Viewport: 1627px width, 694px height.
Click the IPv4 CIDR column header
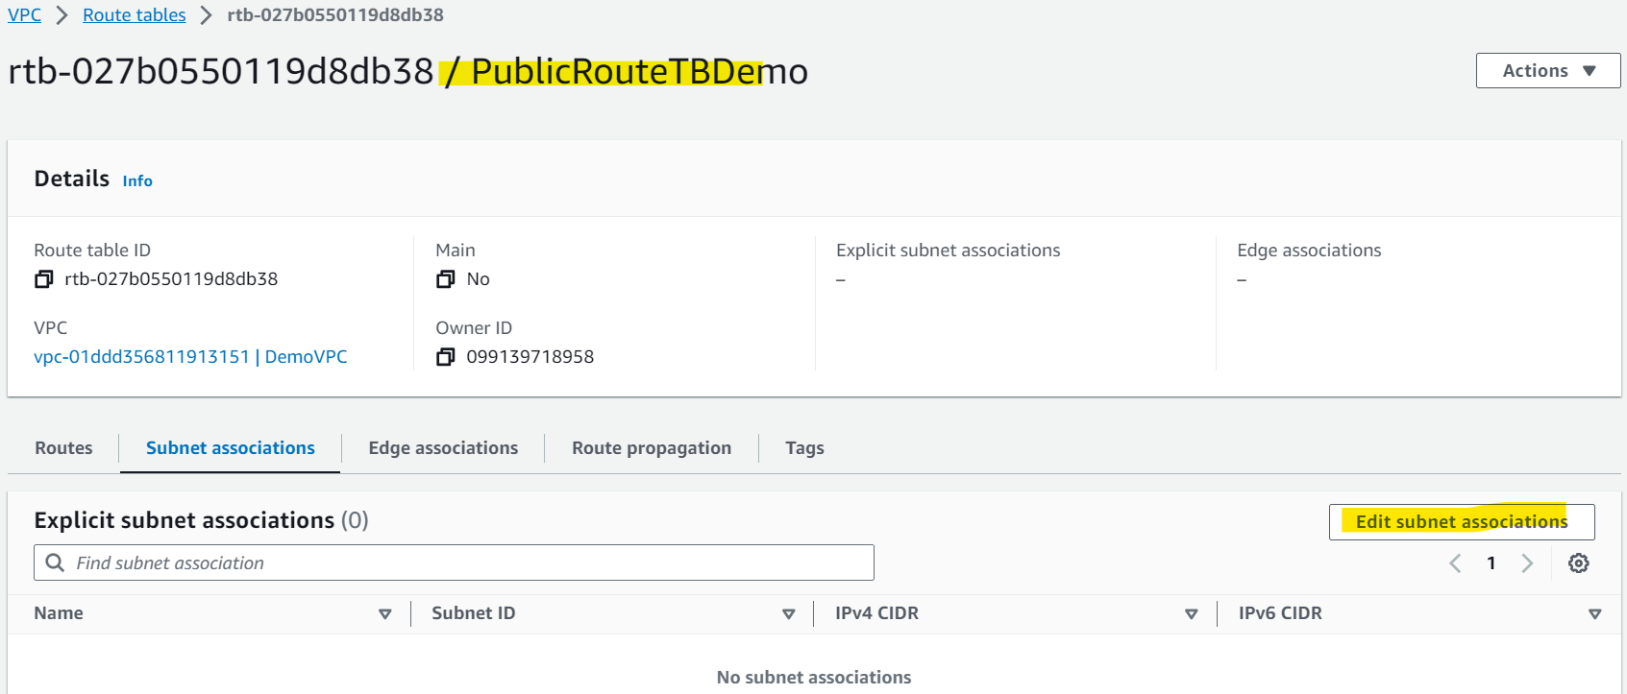point(876,613)
